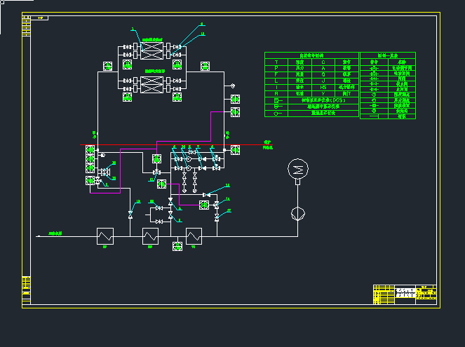Select the red horizontal boundary line
Viewport: 465px width, 347px height.
click(x=175, y=145)
